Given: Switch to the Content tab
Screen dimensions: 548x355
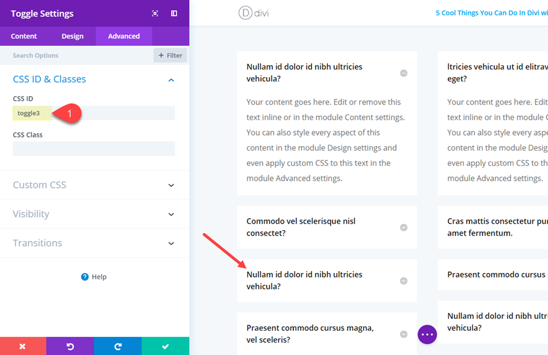Looking at the screenshot, I should tap(24, 36).
